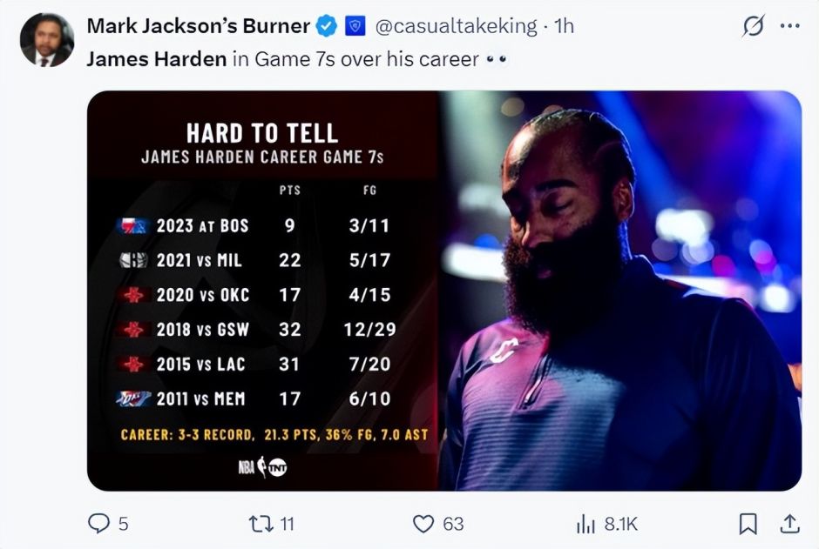Click the bold James Harden link text

point(156,59)
